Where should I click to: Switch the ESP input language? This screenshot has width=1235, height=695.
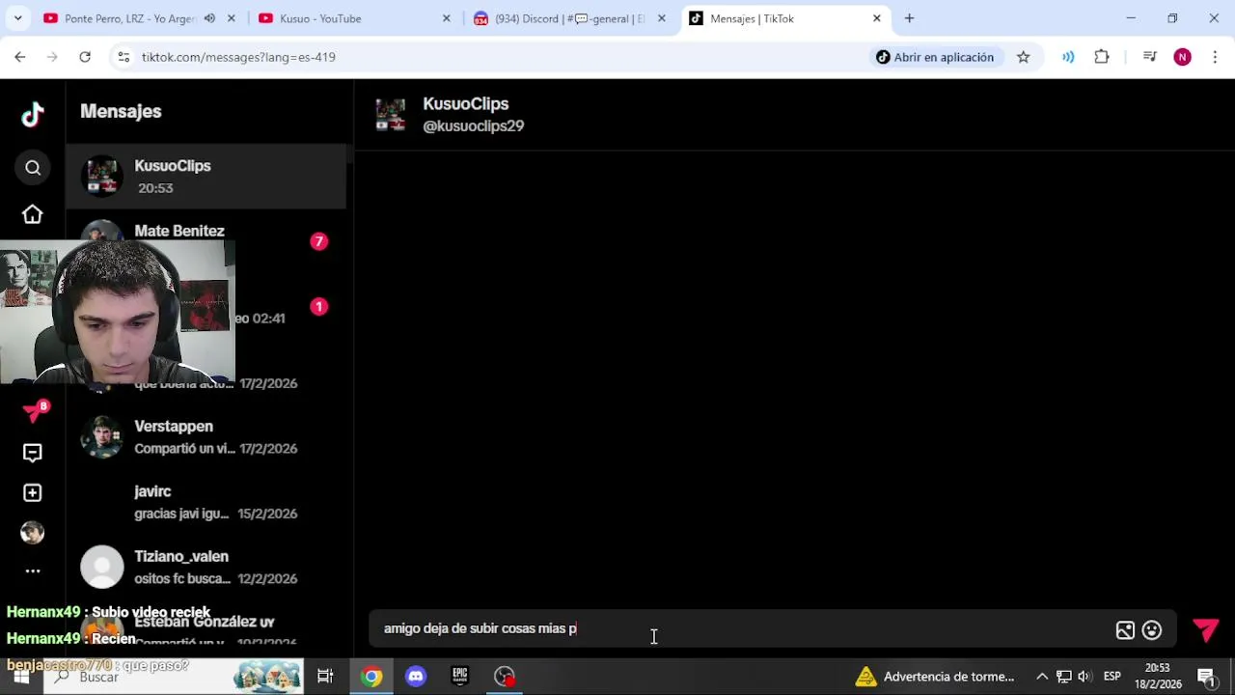point(1112,677)
